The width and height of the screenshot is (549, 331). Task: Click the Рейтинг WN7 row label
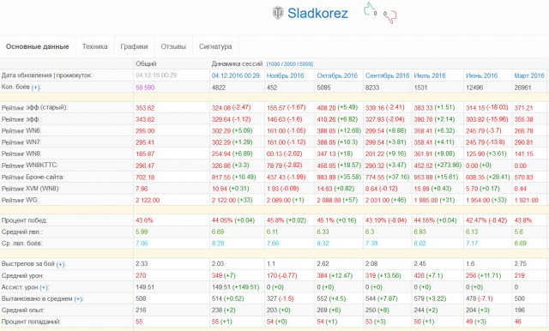click(x=21, y=142)
